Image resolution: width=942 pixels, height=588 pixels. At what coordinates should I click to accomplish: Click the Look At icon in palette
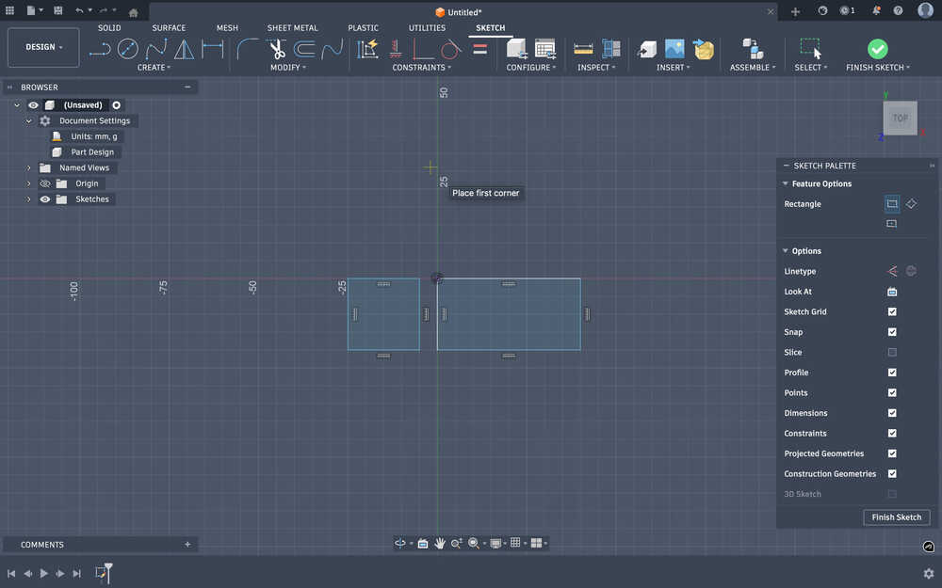[x=892, y=292]
